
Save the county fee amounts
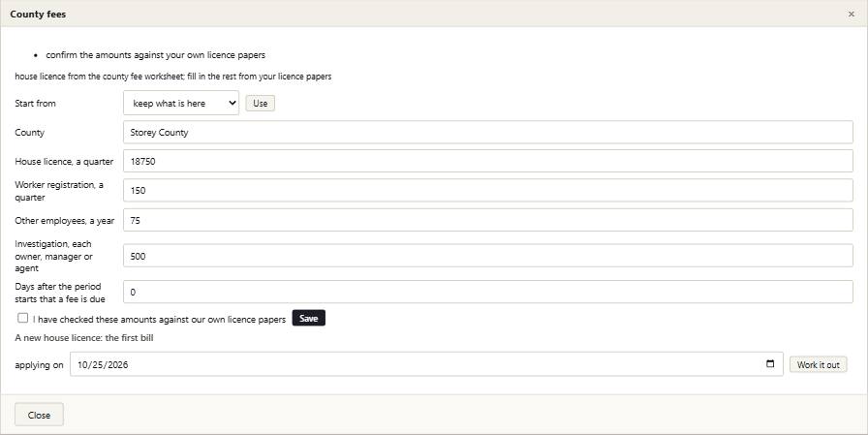[309, 318]
